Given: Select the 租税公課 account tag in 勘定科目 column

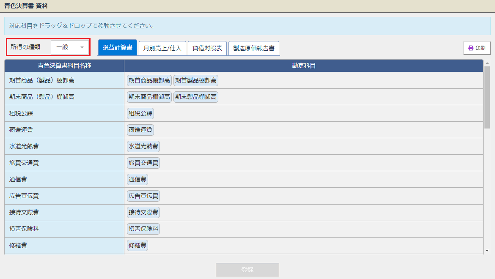Looking at the screenshot, I should 140,113.
